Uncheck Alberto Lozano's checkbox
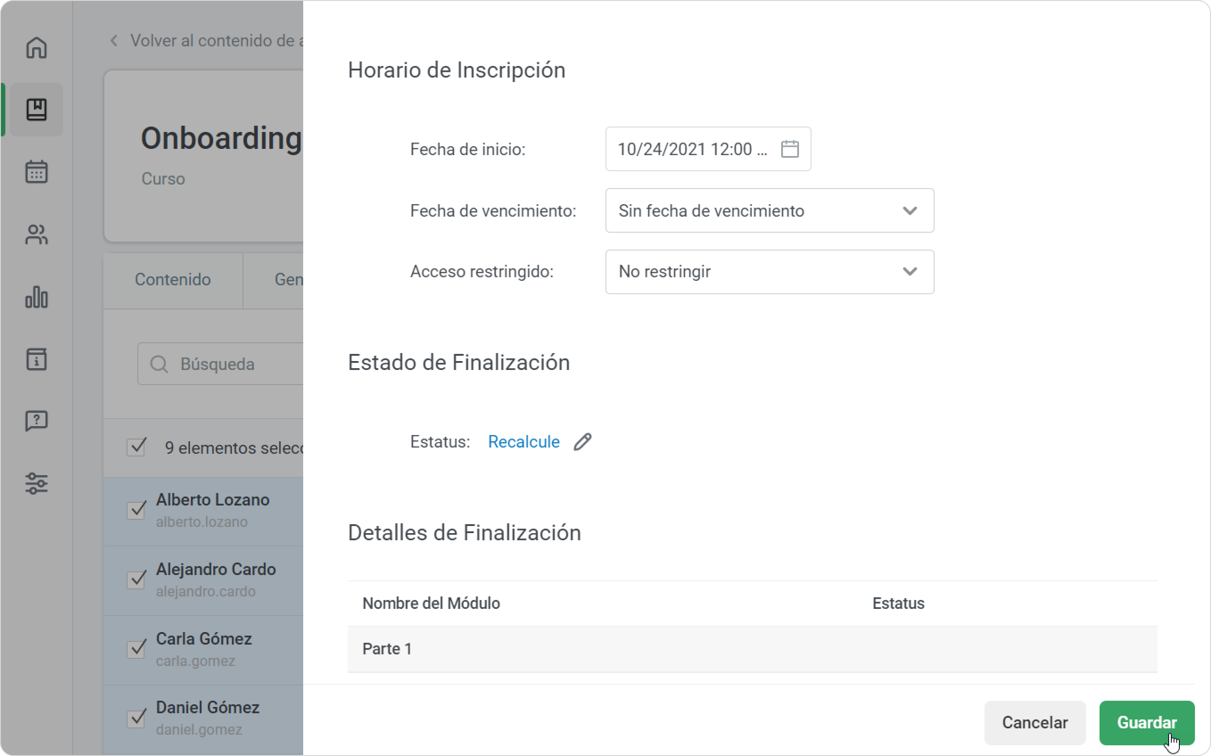Screen dimensions: 1211x756 [x=136, y=510]
